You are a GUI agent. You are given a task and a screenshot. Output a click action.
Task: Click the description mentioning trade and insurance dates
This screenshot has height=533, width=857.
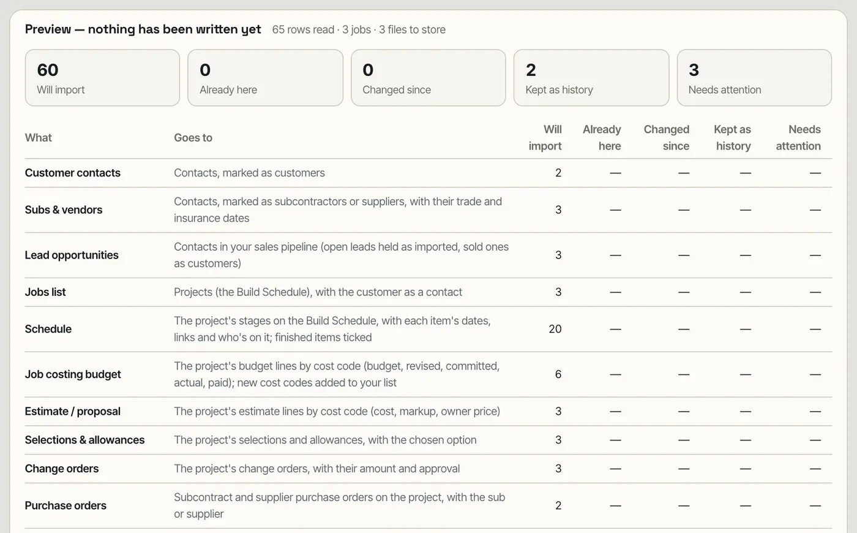pyautogui.click(x=338, y=210)
